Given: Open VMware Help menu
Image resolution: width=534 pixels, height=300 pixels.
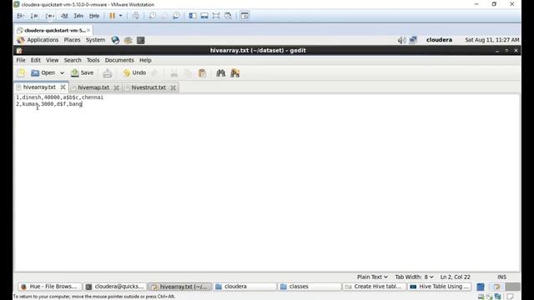Looking at the screenshot, I should 94,16.
